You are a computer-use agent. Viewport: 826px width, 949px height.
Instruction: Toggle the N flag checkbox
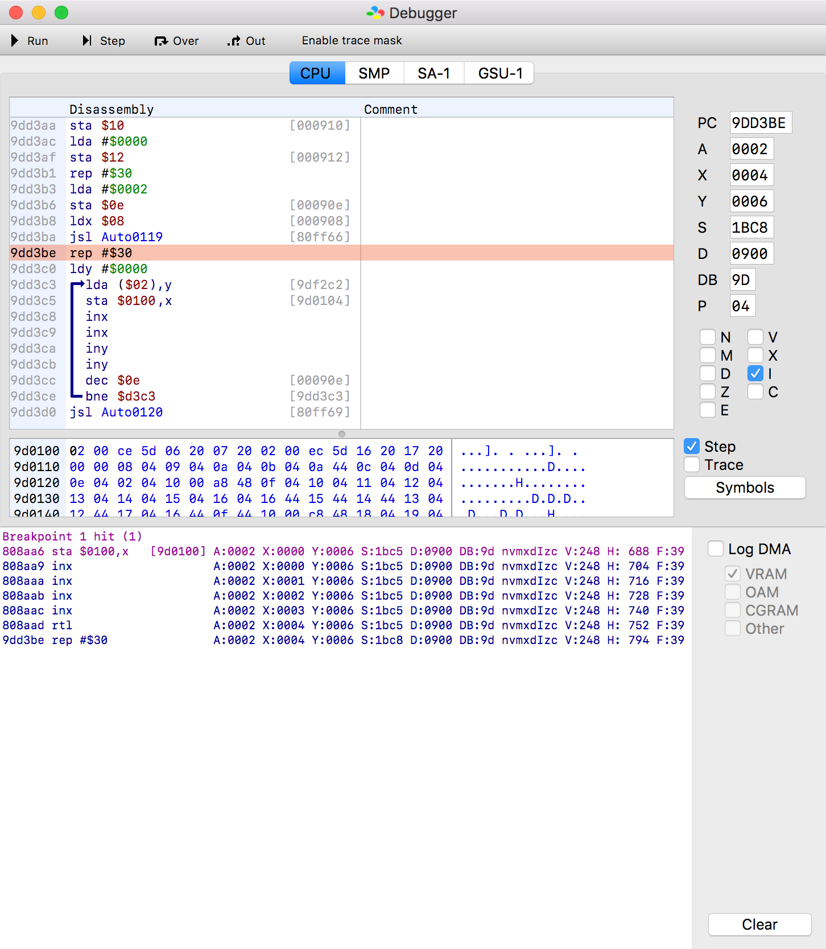(708, 337)
